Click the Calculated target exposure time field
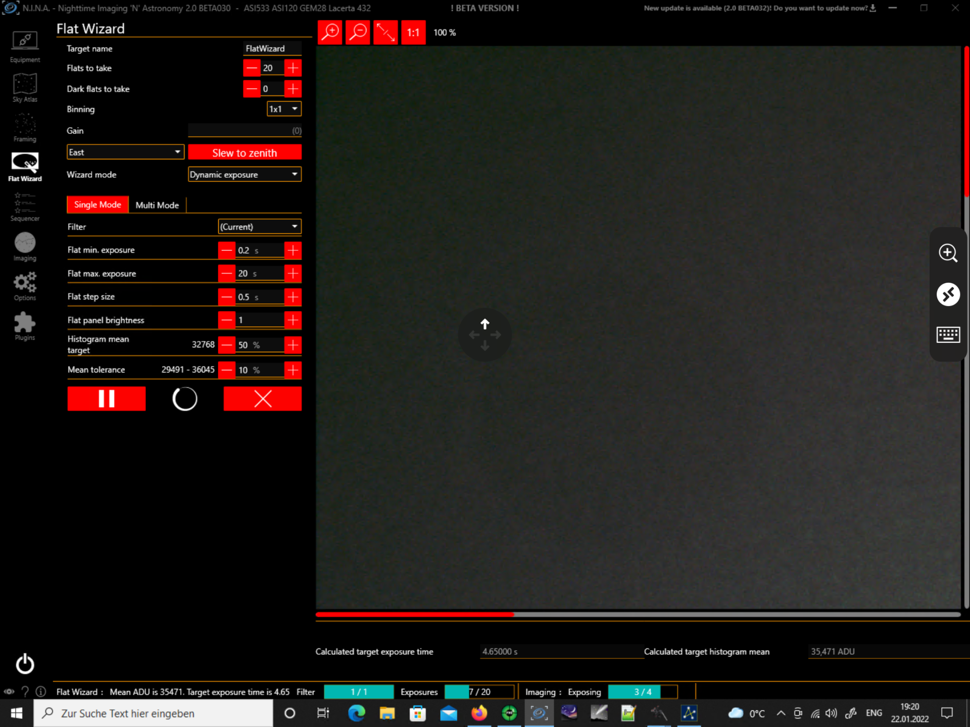 point(561,651)
